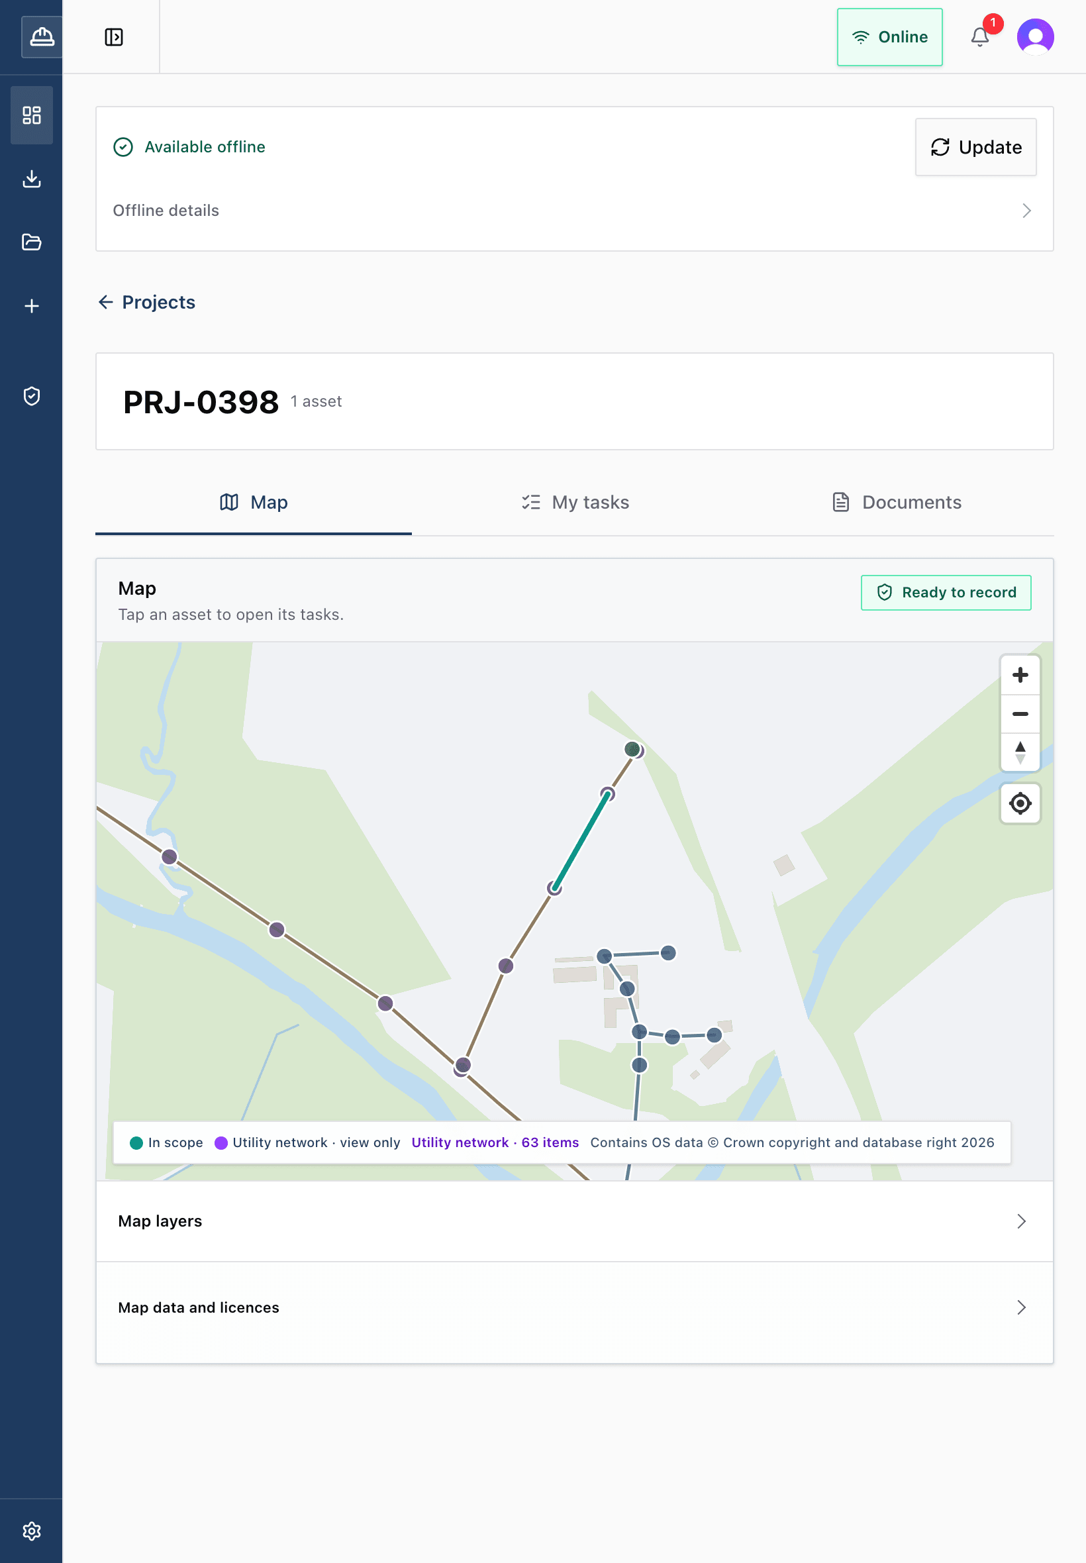The width and height of the screenshot is (1086, 1563).
Task: Expand Map data and licences row
Action: [x=573, y=1308]
